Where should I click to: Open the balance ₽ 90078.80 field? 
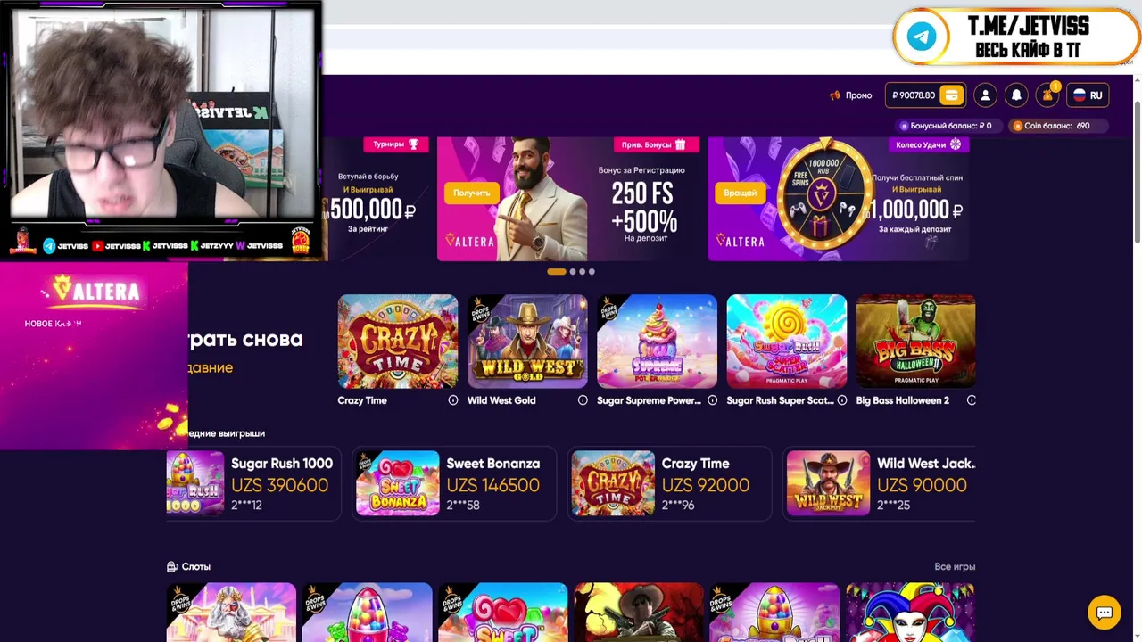pyautogui.click(x=926, y=95)
